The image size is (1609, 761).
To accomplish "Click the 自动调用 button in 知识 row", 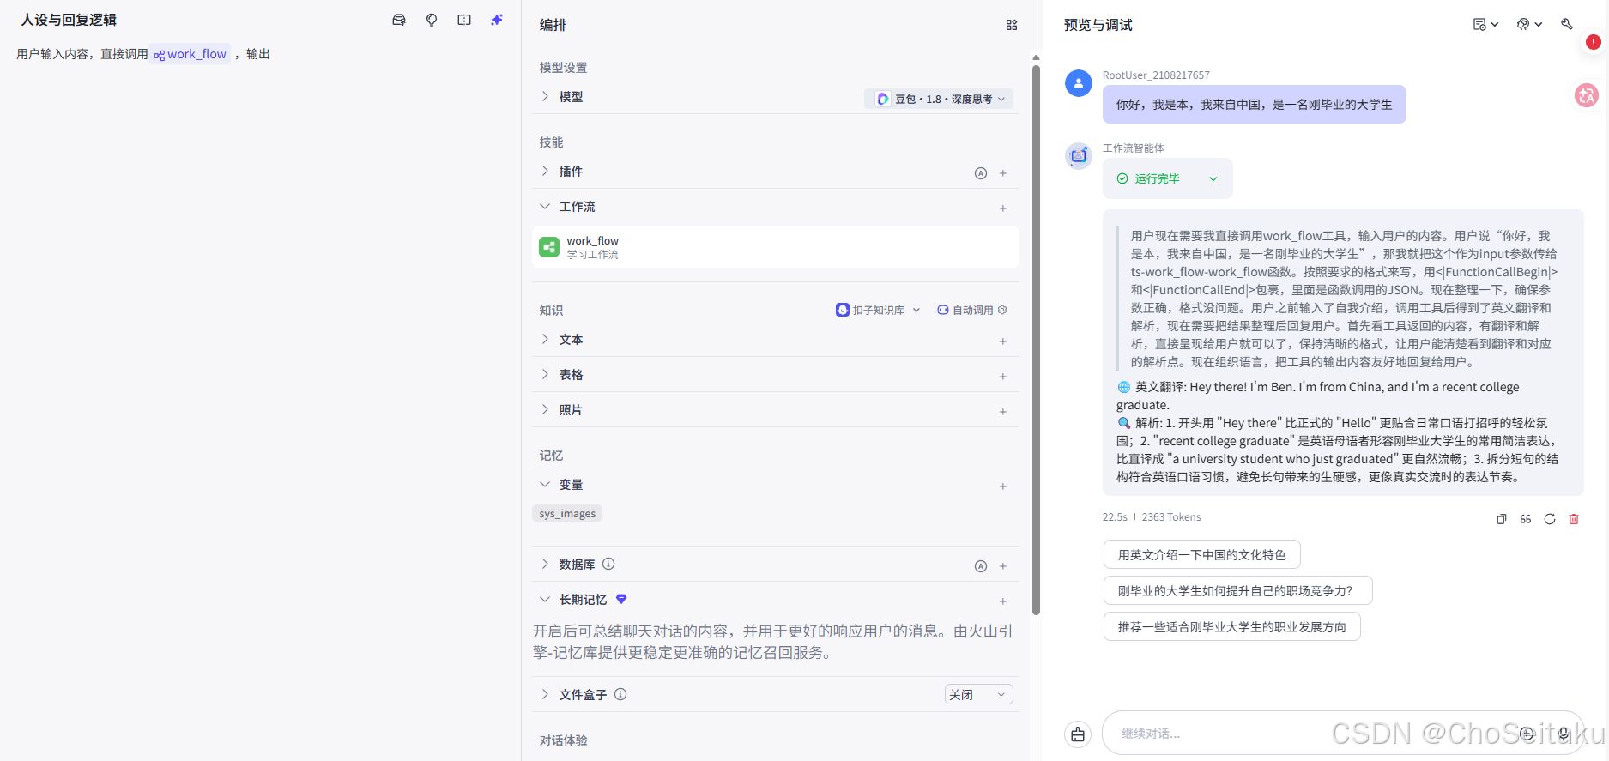I will coord(972,310).
